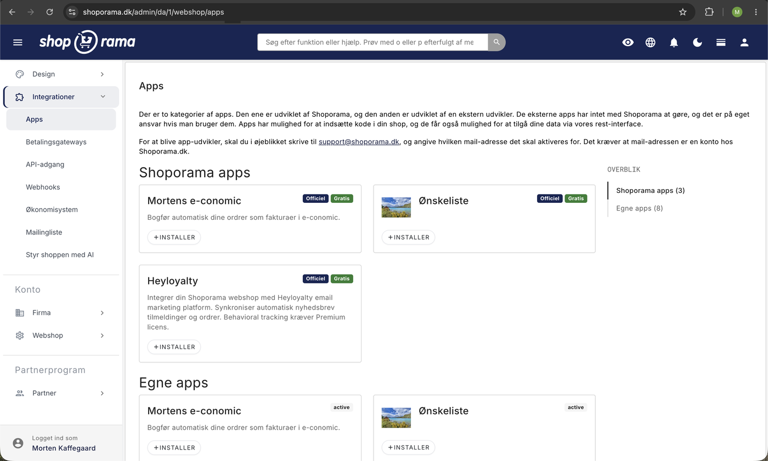Bookmark this page with star icon

click(x=683, y=12)
